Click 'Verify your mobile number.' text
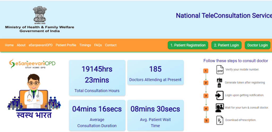Screen dimensions: 272x132 (242, 69)
